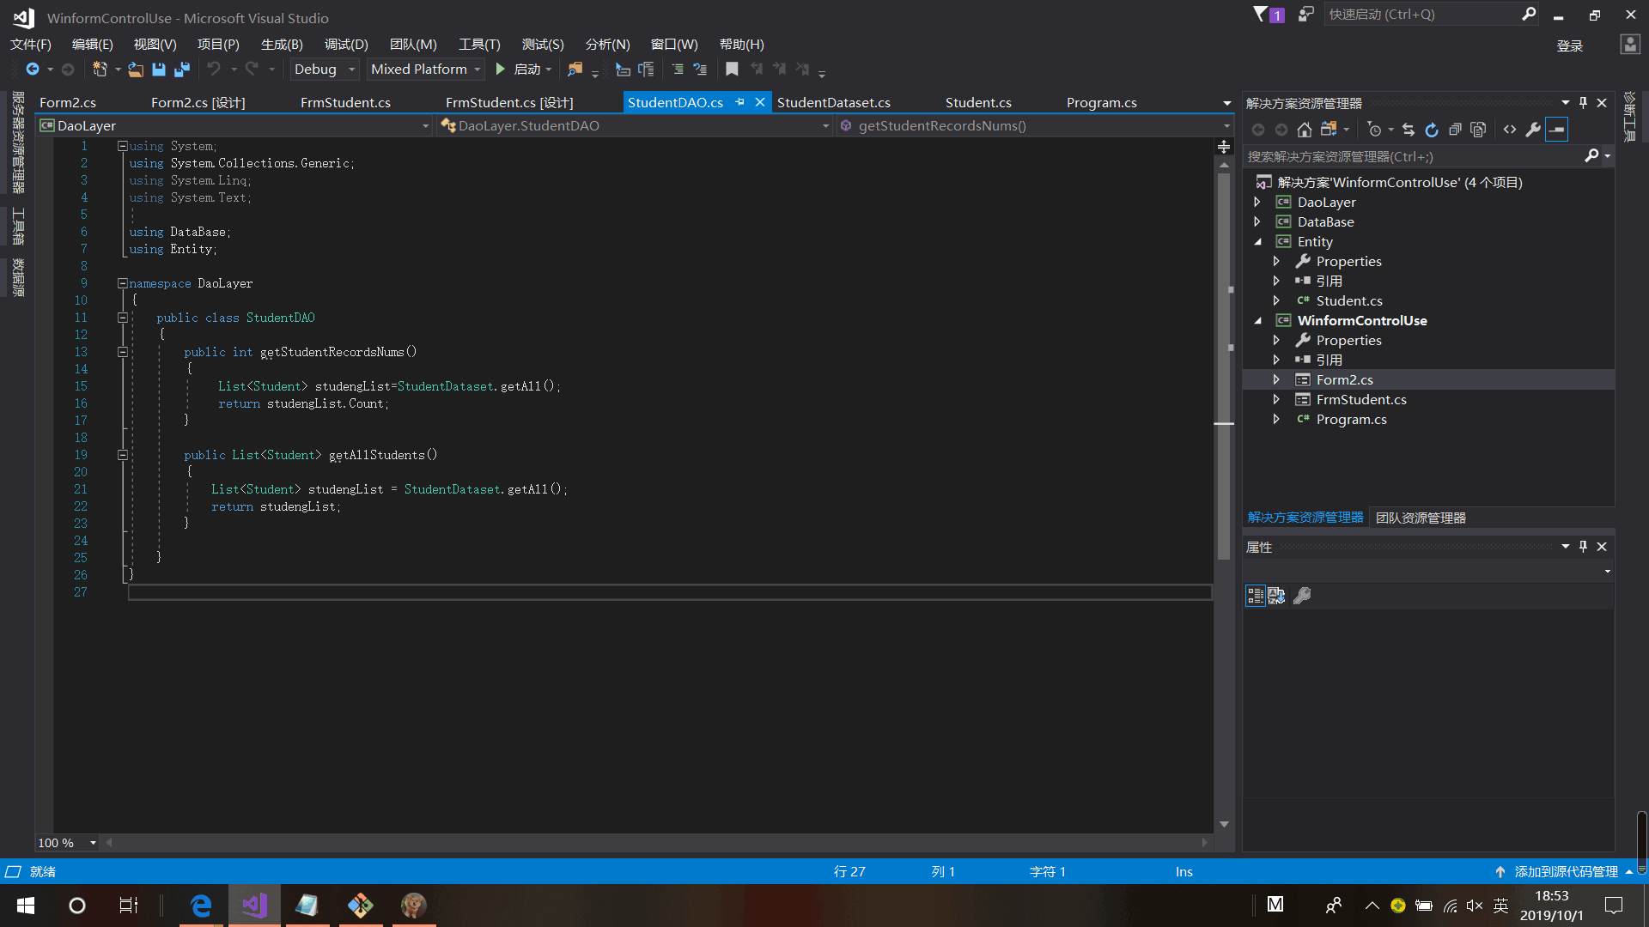1649x927 pixels.
Task: Click the Save All toolbar icon
Action: [x=182, y=70]
